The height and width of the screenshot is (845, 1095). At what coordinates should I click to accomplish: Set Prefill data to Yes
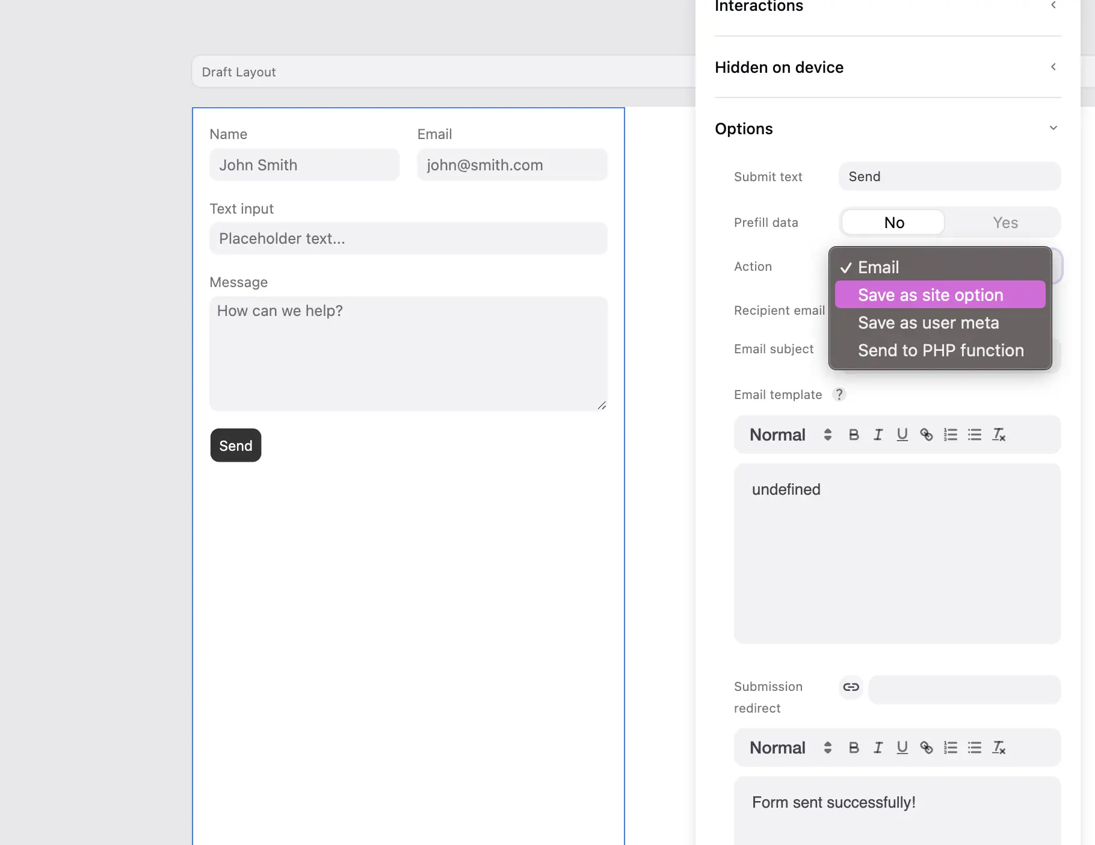click(1005, 223)
